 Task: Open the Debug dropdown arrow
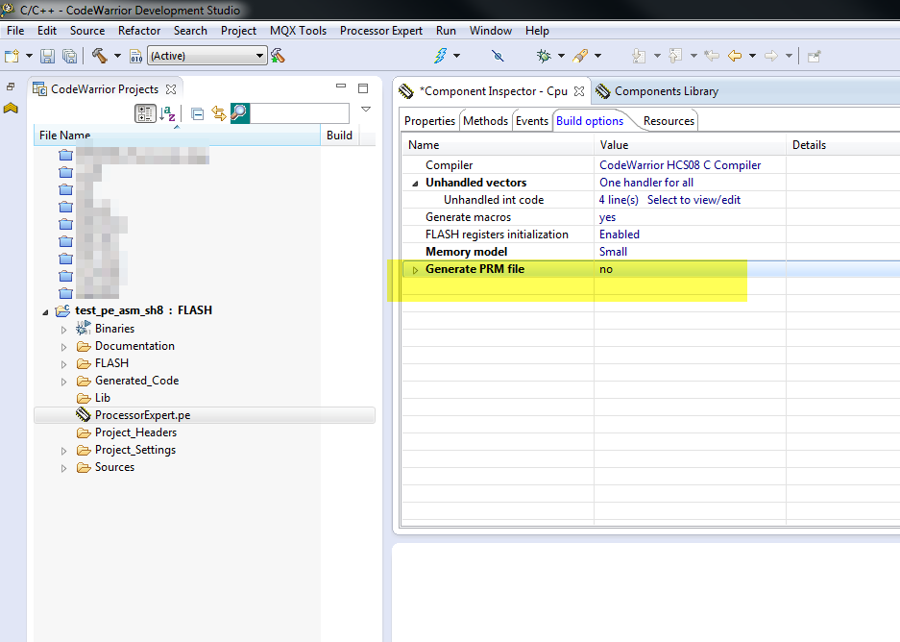tap(561, 57)
